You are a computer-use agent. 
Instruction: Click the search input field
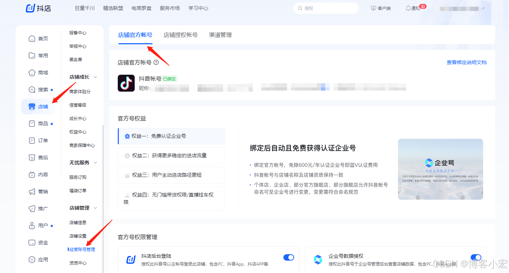pos(326,8)
